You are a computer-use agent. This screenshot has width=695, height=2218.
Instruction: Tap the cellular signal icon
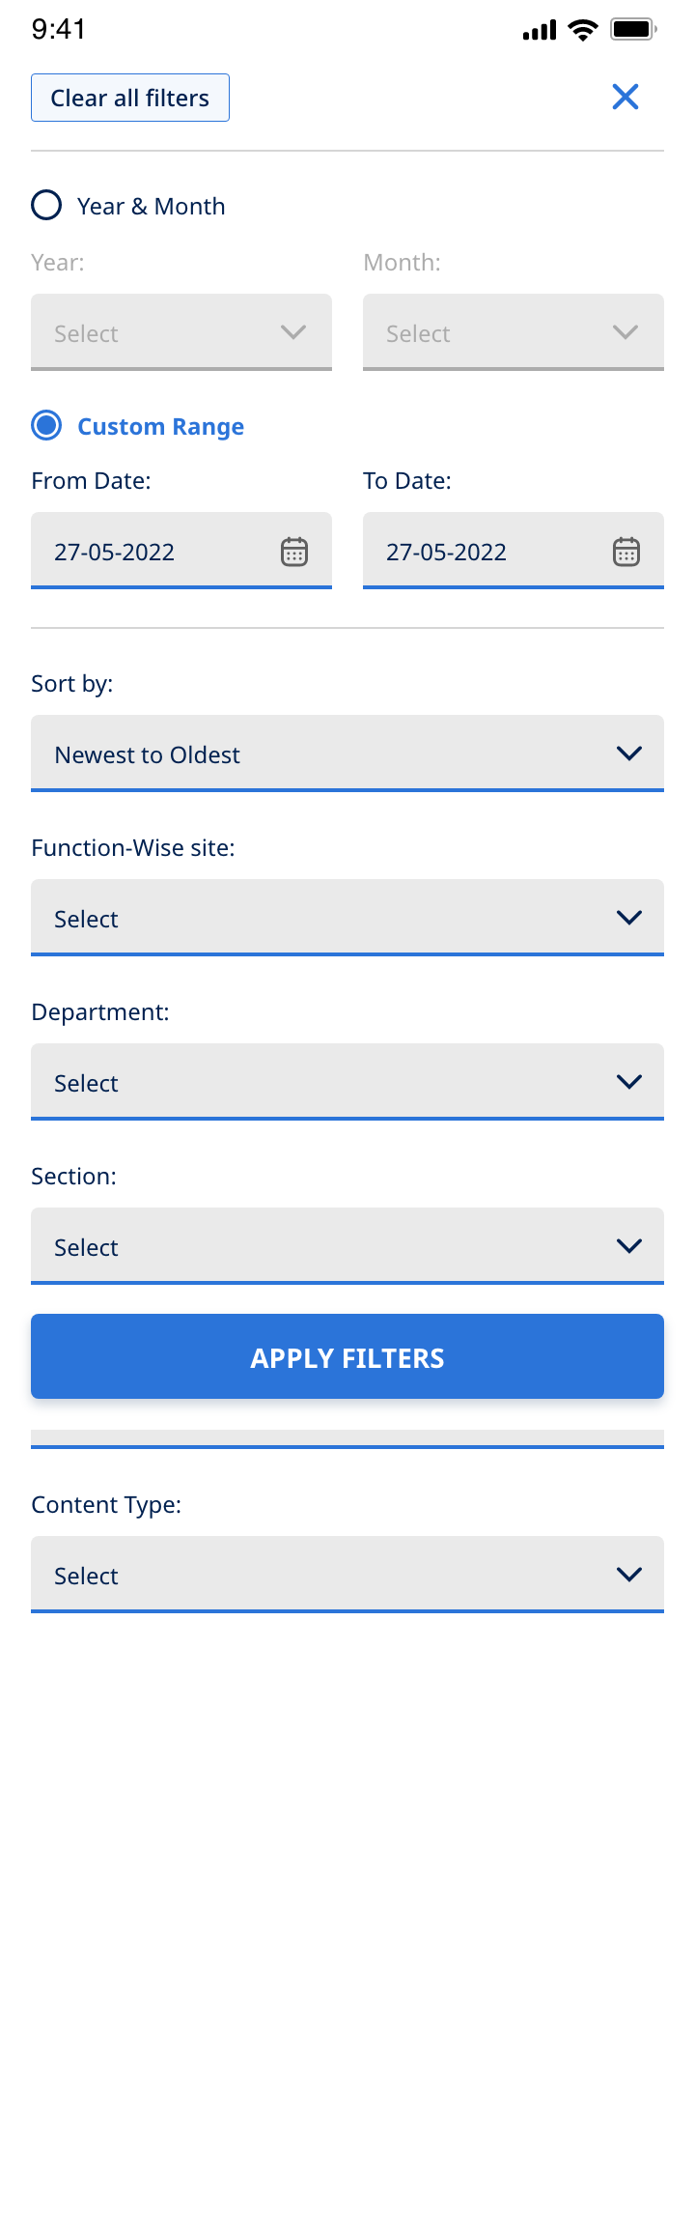(x=540, y=31)
